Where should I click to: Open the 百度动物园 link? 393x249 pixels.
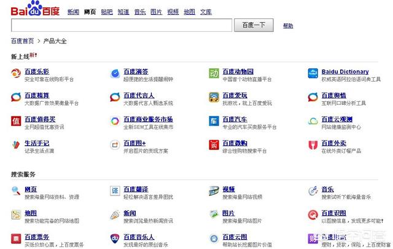pyautogui.click(x=238, y=72)
